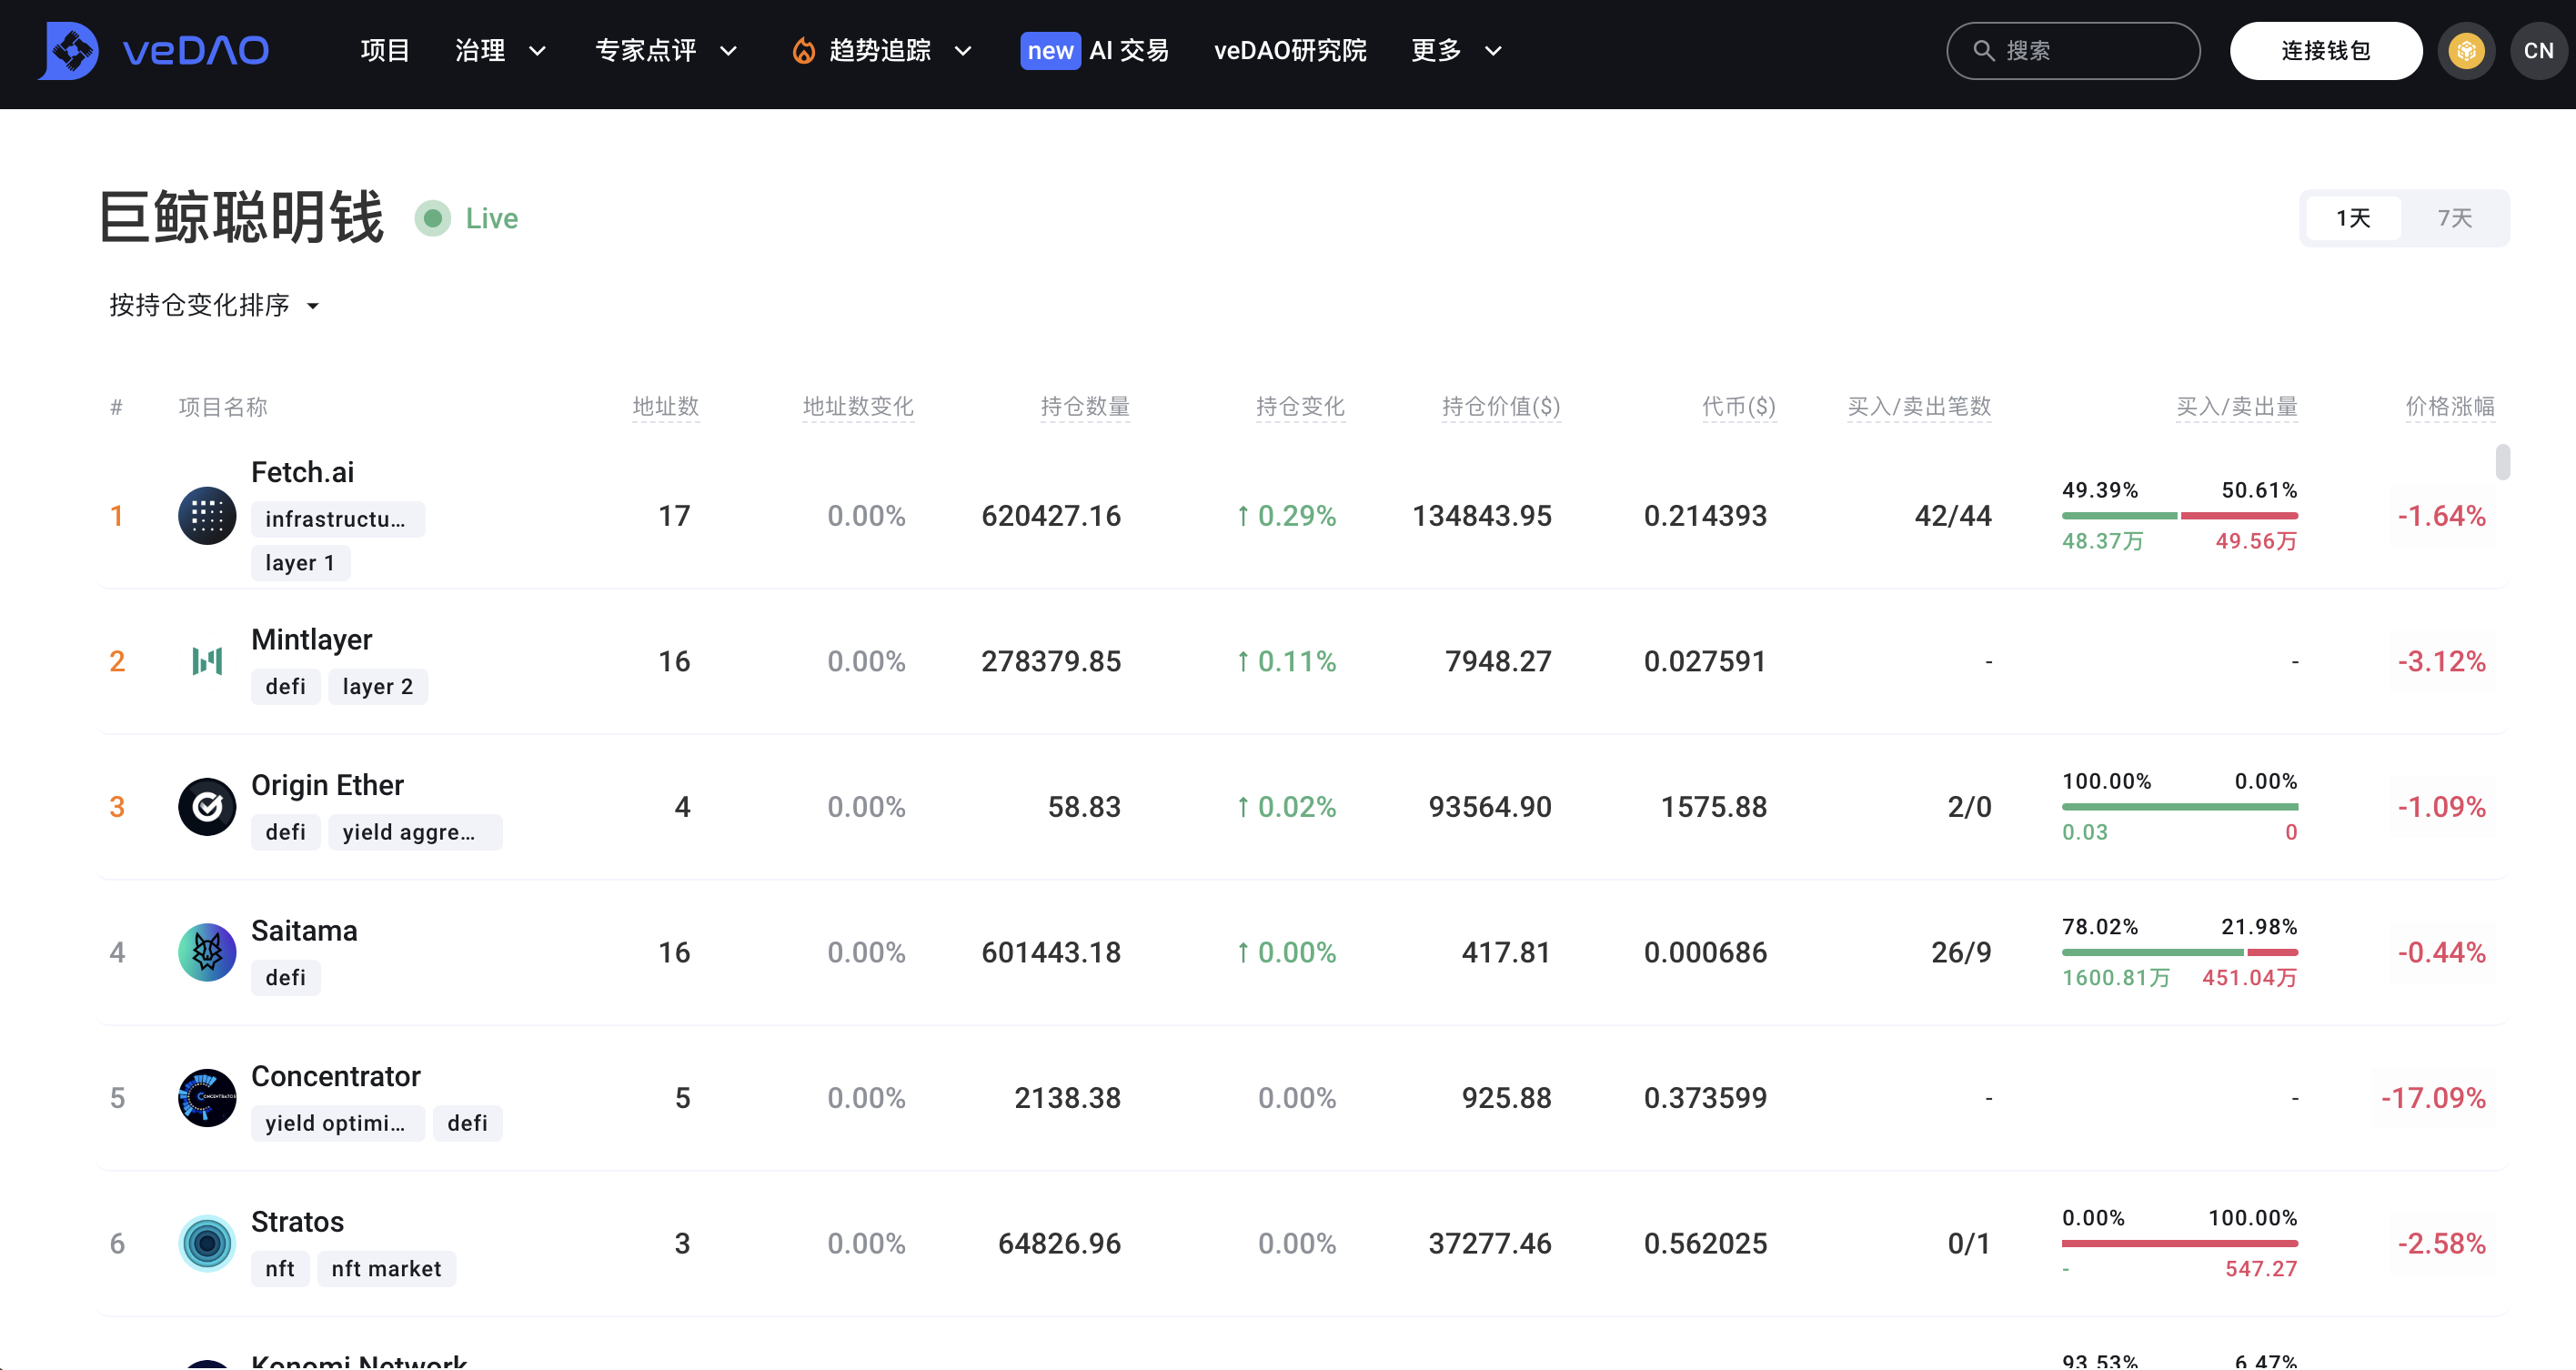Click the Fetch.ai project icon
2576x1370 pixels.
point(207,516)
